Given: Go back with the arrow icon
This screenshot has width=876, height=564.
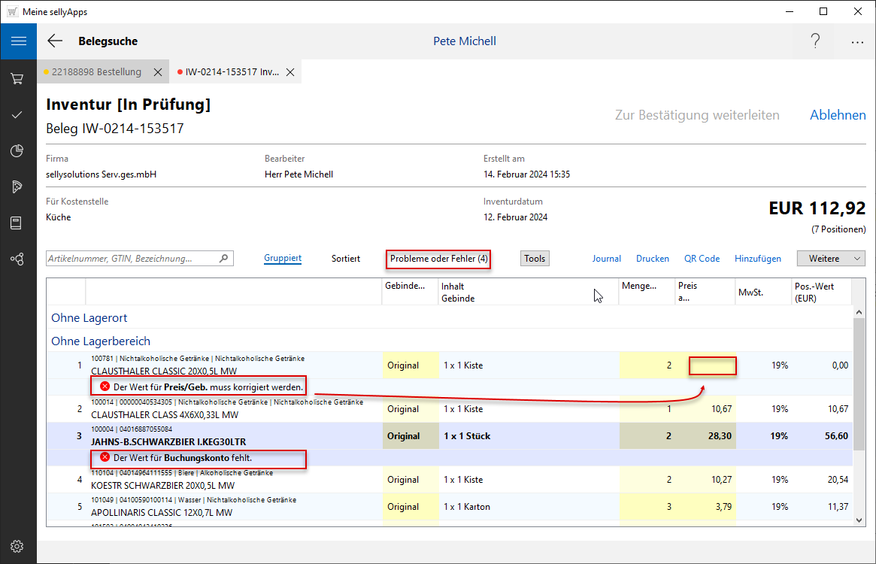Looking at the screenshot, I should point(55,41).
